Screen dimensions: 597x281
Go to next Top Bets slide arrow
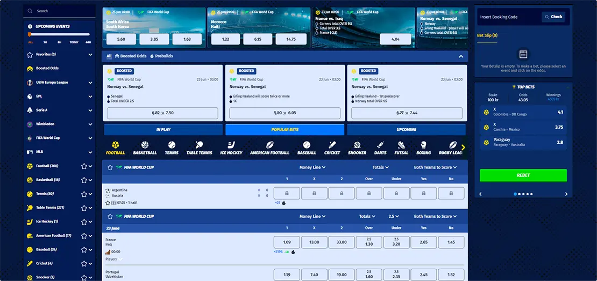[566, 194]
